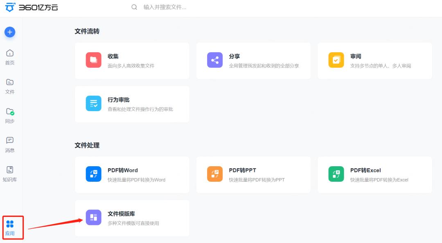The height and width of the screenshot is (243, 442).
Task: Click the 360亿方云 logo
Action: 32,7
